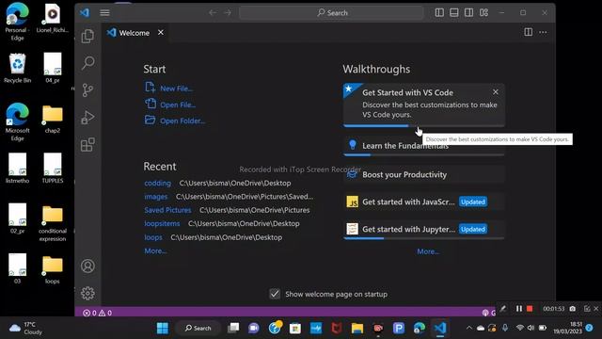Open Learn the Fundamentals walkthrough
This screenshot has width=602, height=339.
[x=424, y=146]
